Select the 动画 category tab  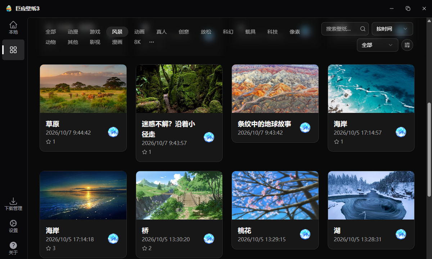pyautogui.click(x=139, y=32)
